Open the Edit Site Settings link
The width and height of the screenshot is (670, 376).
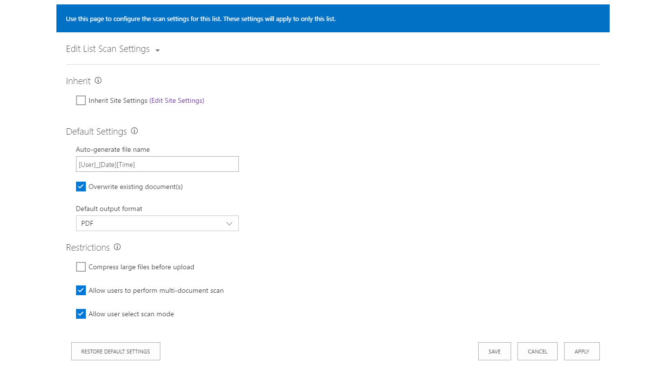[x=177, y=101]
